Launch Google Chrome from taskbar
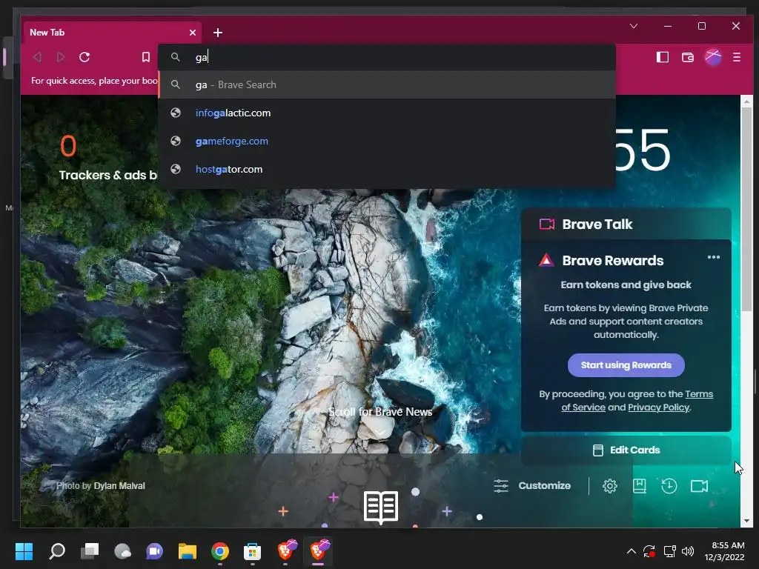The height and width of the screenshot is (569, 759). coord(219,551)
